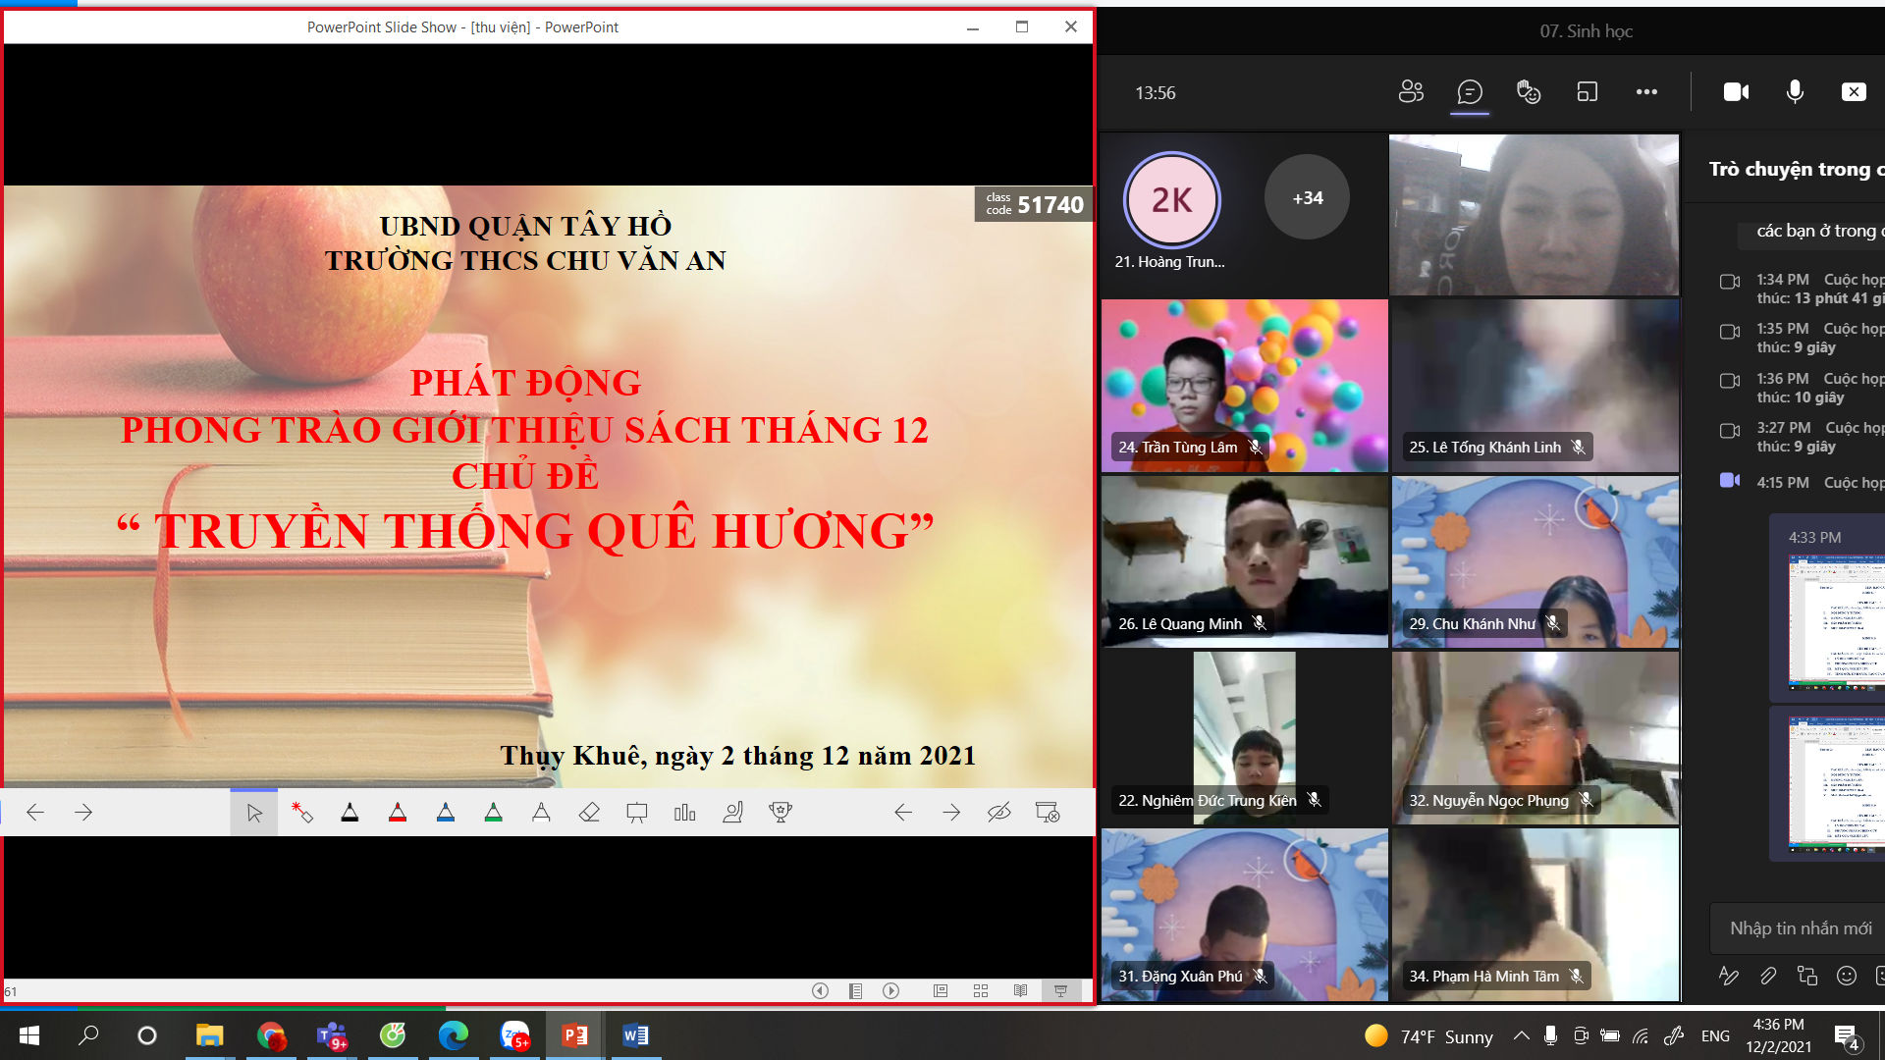Open Microsoft Edge from taskbar
1885x1060 pixels.
coord(454,1035)
